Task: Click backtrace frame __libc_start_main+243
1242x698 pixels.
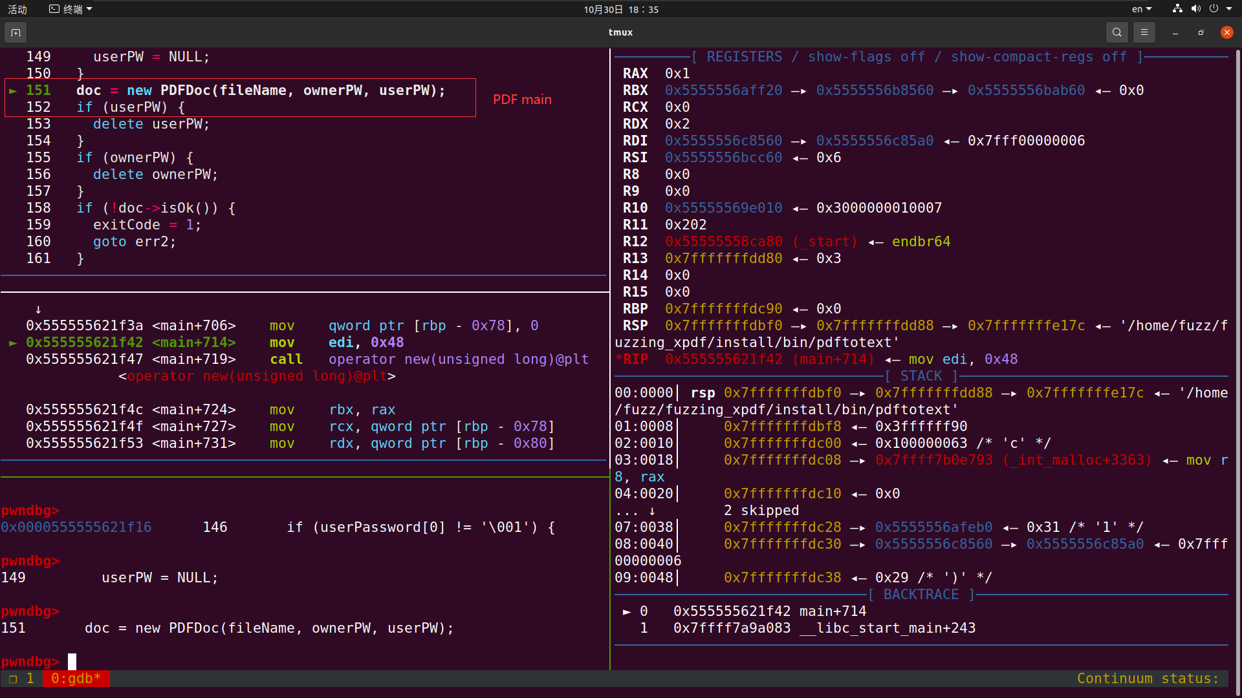Action: (807, 628)
